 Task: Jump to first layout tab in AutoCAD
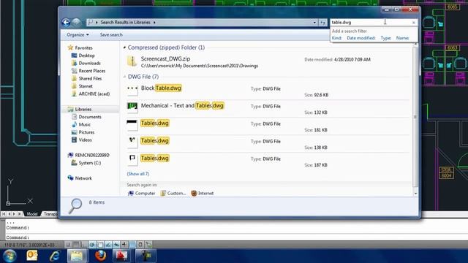point(4,214)
